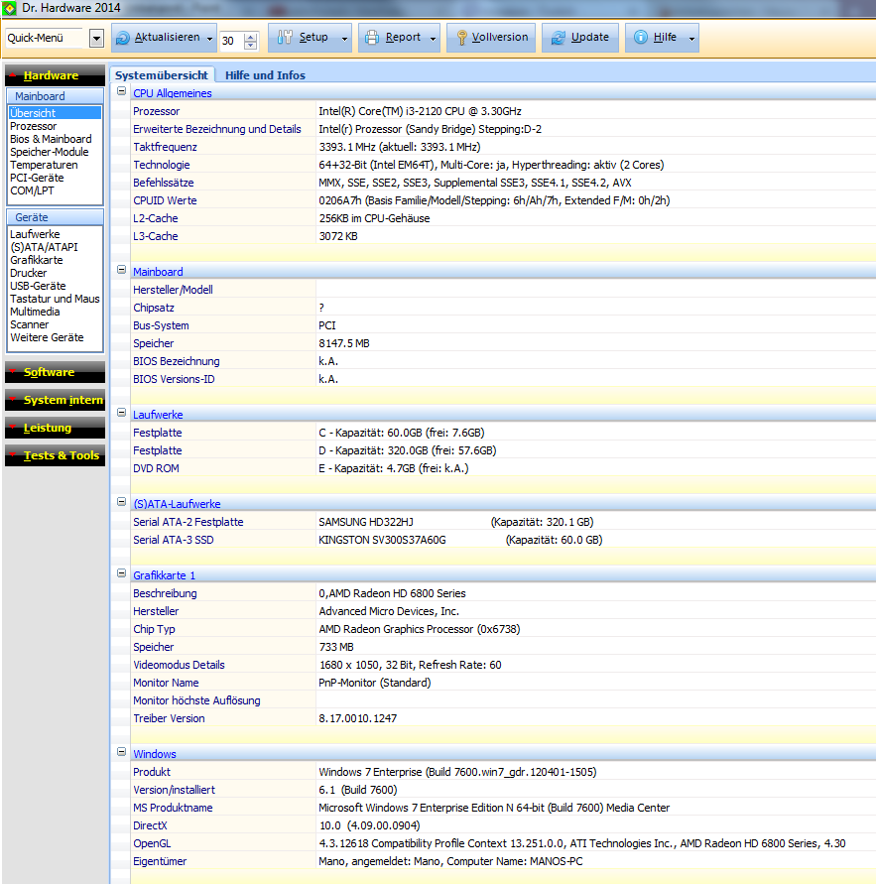Switch to the Hilfe und Infos tab
The height and width of the screenshot is (884, 876).
pos(265,75)
